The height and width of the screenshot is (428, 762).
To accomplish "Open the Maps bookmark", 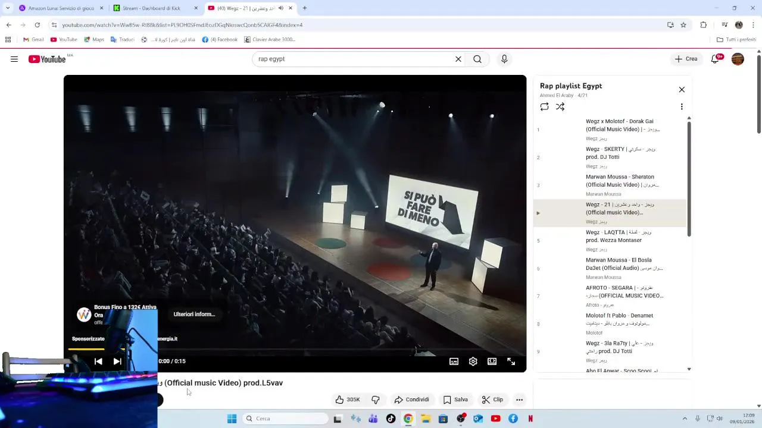I will 94,40.
